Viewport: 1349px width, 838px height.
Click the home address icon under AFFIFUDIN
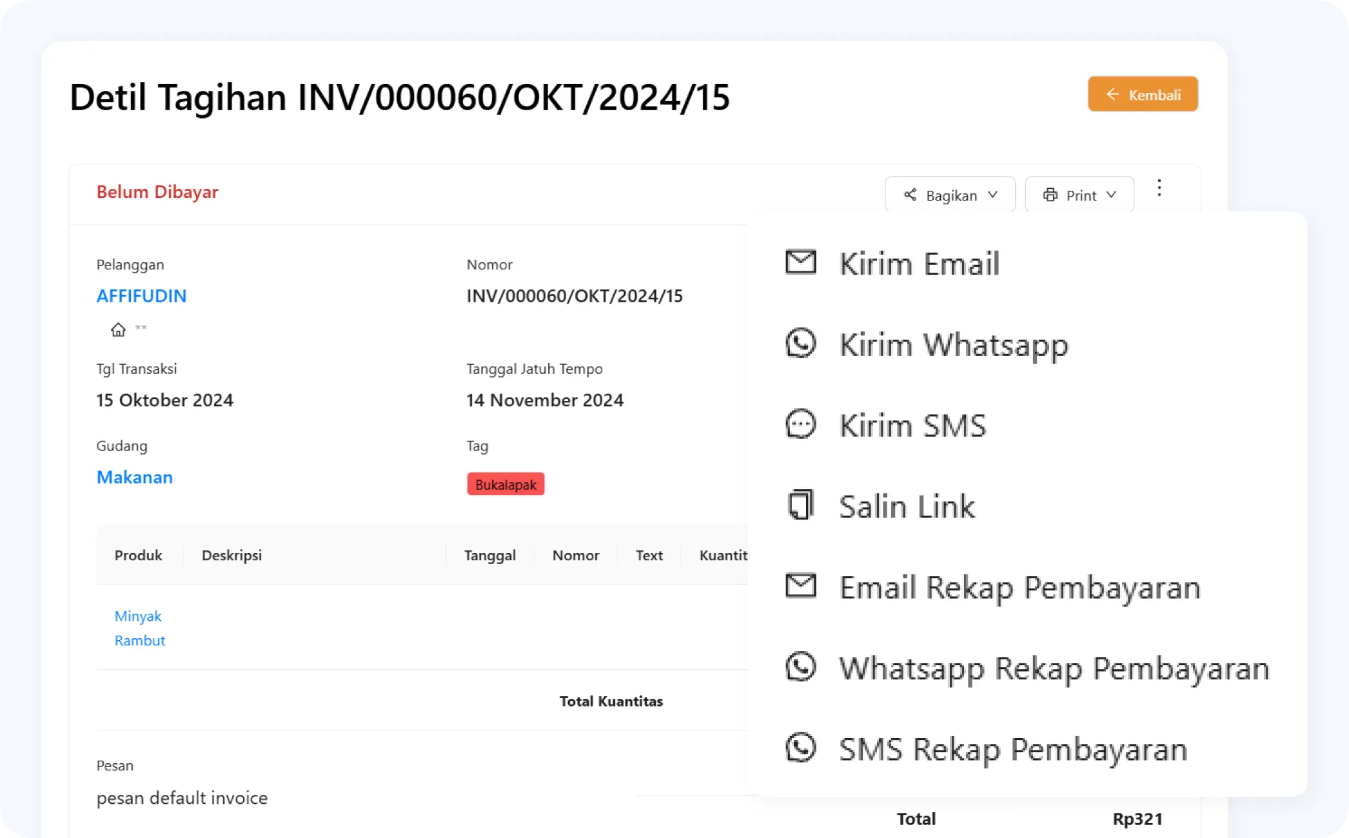[118, 329]
